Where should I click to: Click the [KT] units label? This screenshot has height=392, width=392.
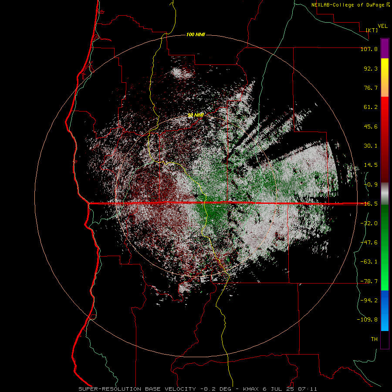tap(372, 30)
